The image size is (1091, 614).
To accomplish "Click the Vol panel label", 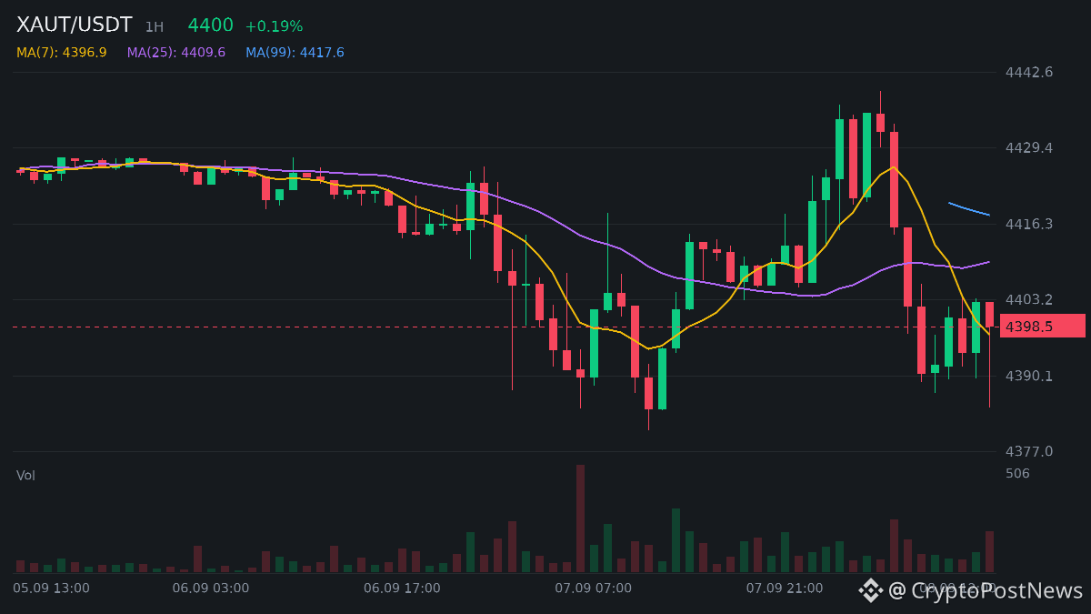I will 25,476.
